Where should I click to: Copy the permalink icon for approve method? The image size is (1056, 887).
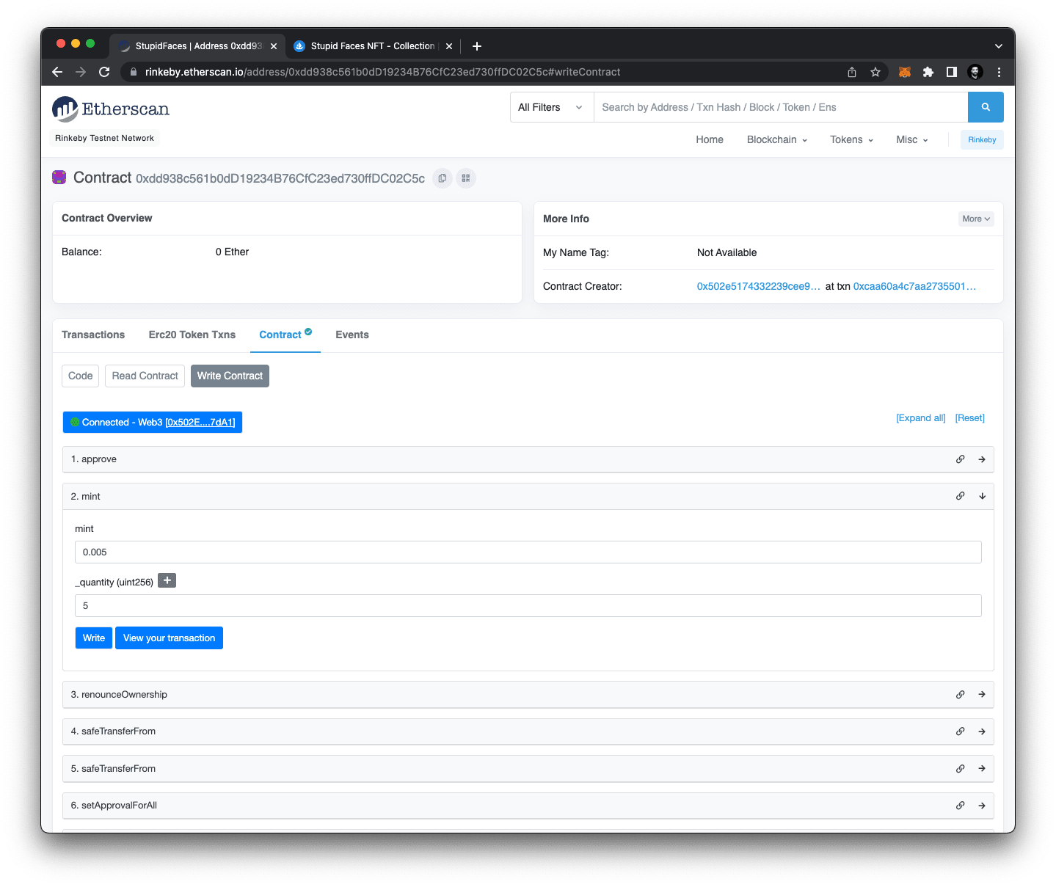960,459
